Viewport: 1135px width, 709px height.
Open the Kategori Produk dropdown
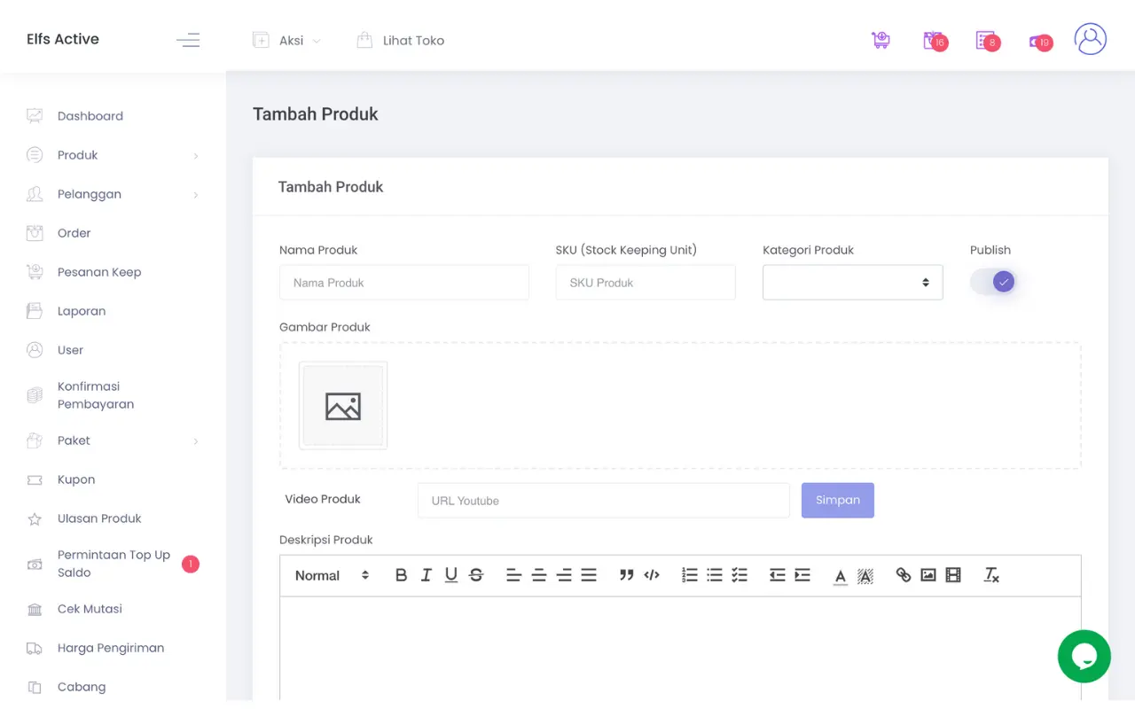coord(852,283)
